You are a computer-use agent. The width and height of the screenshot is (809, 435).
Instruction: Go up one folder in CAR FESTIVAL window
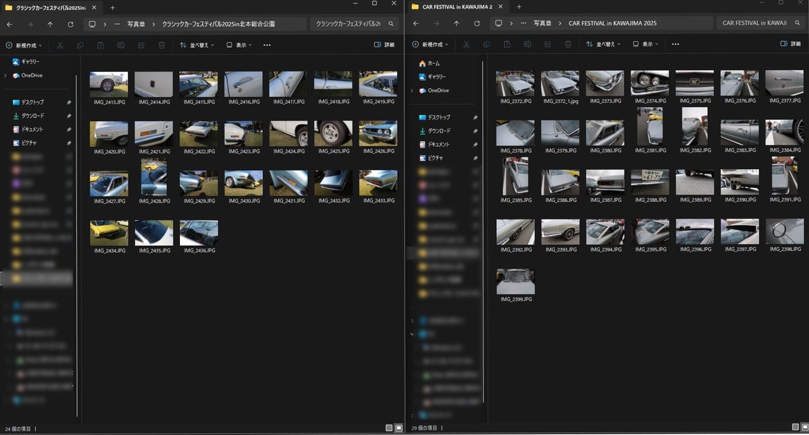(x=456, y=23)
